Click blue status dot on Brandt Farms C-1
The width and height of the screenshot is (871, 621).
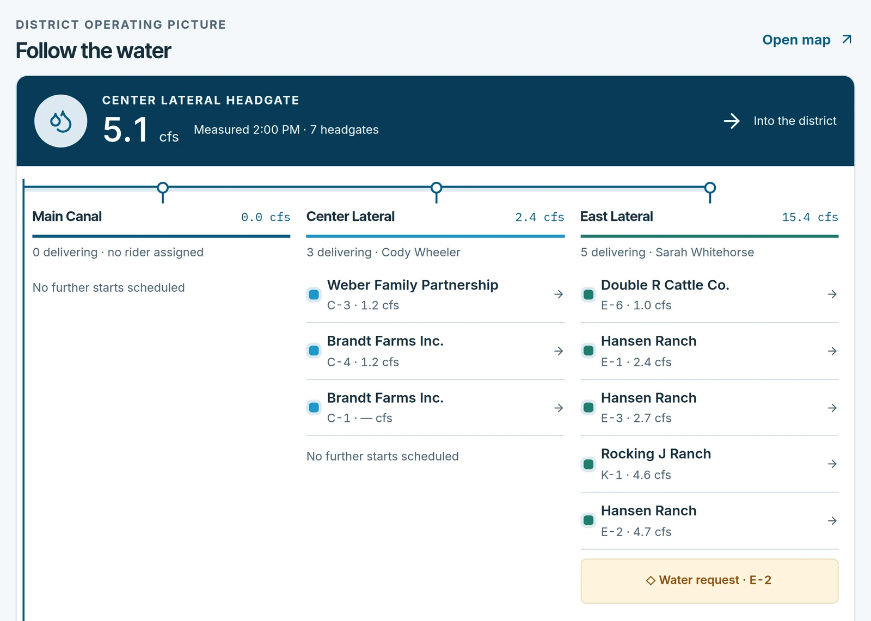(314, 407)
